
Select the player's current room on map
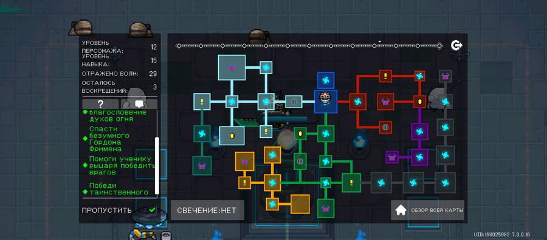326,101
